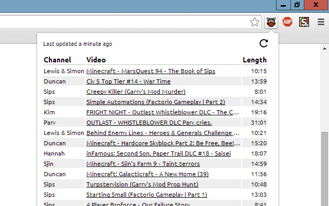This screenshot has width=329, height=206.
Task: Watch Creepy Killer (Garry's Mod Murder)
Action: coord(136,92)
